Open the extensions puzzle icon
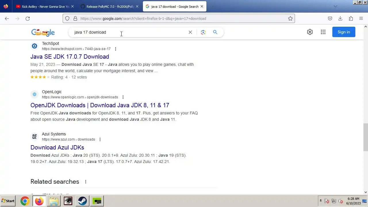Screen dimensions: 368x207 coord(351,18)
